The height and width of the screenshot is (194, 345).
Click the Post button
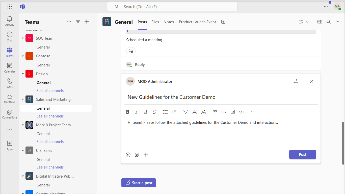[302, 155]
